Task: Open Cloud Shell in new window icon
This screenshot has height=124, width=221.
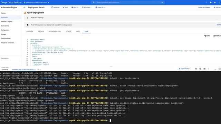Action: point(220,69)
